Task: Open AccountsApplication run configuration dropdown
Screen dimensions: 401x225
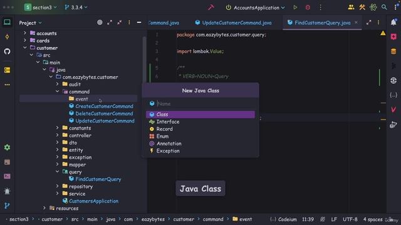Action: point(255,7)
